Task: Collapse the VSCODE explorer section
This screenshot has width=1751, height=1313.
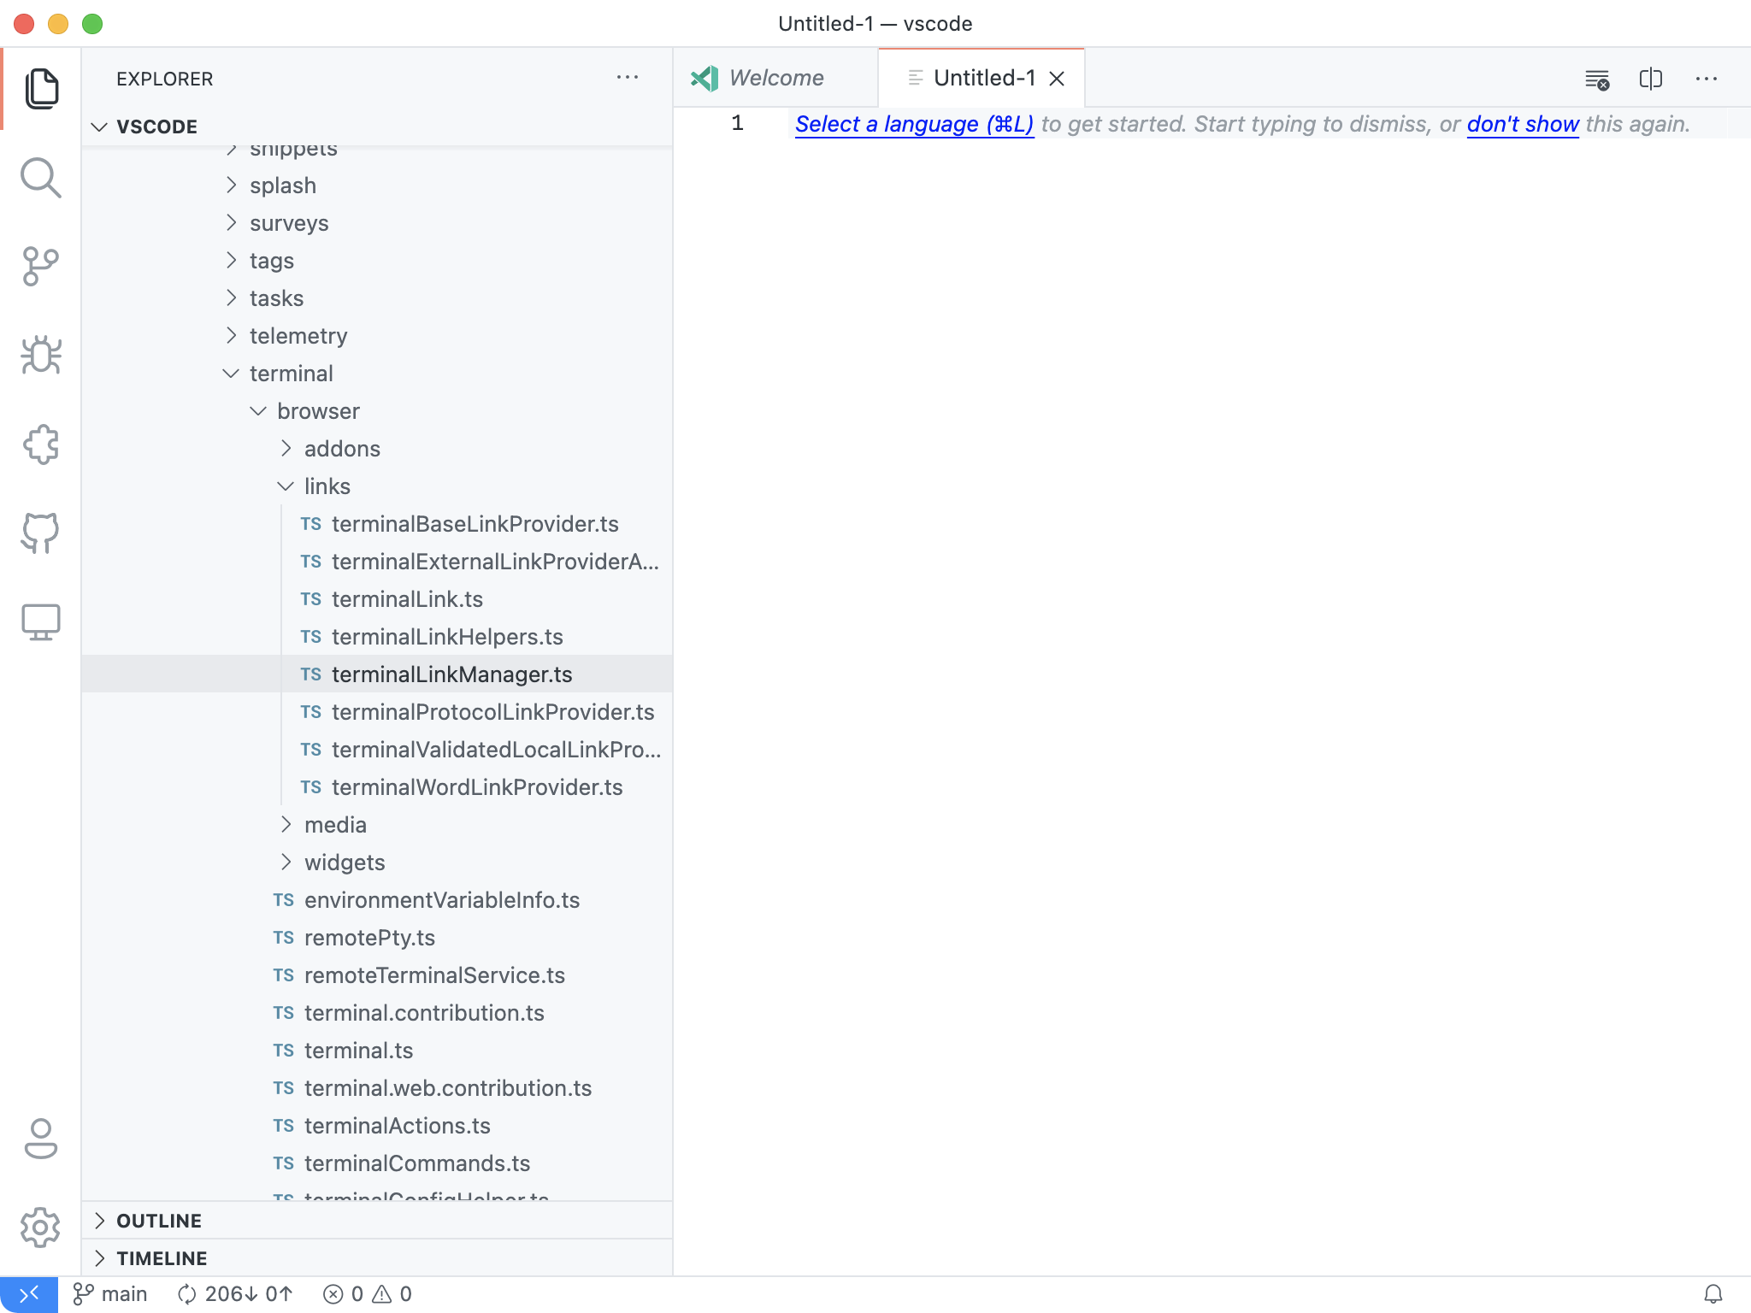Action: [156, 127]
